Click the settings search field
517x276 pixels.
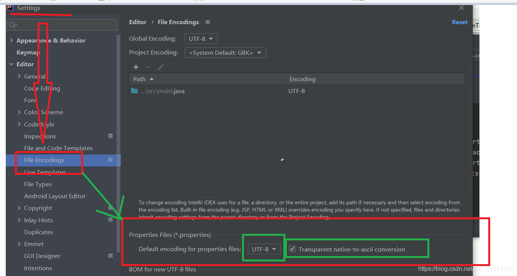point(62,25)
